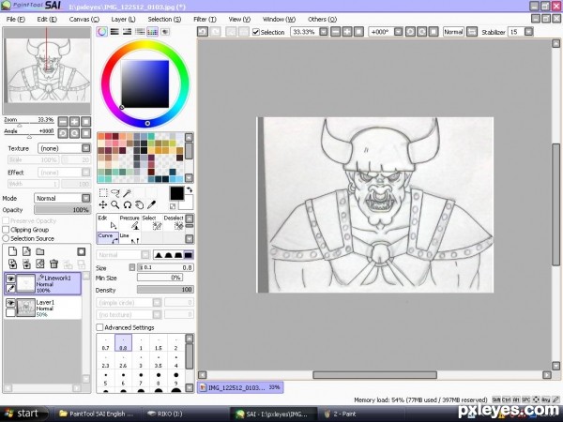Viewport: 563px width, 422px height.
Task: Select the Move tool
Action: [x=103, y=204]
